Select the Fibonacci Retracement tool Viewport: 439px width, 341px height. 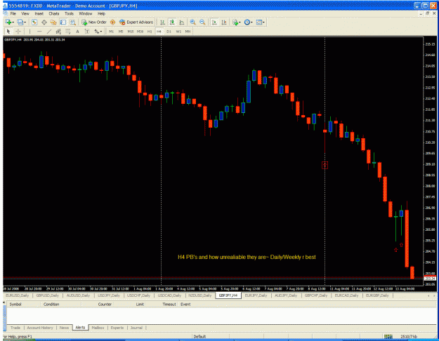click(67, 32)
